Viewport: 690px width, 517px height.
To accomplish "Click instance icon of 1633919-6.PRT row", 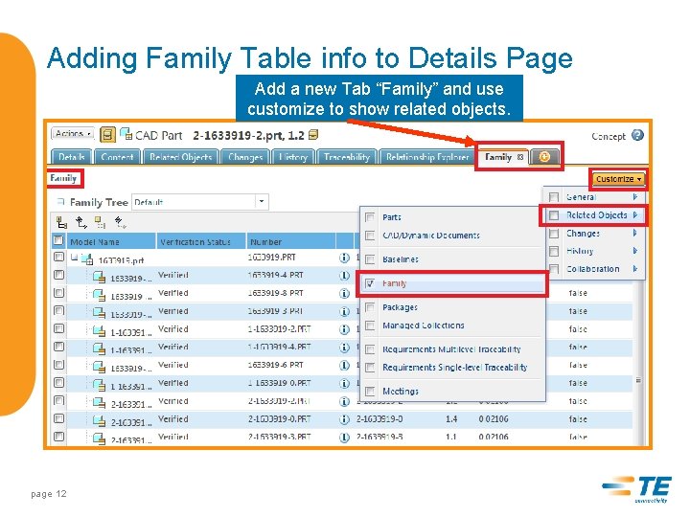I will tap(100, 367).
